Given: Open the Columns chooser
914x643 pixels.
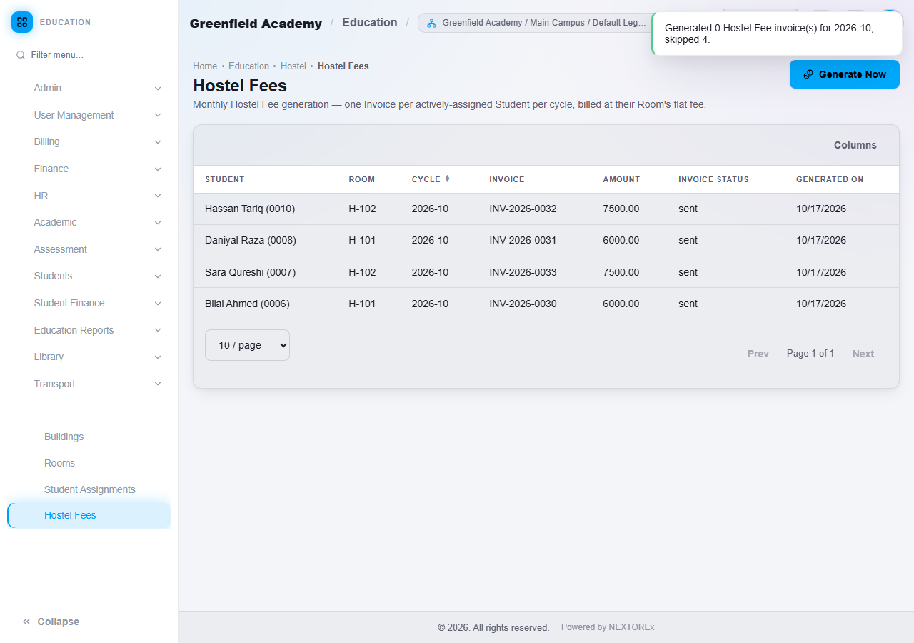Looking at the screenshot, I should click(x=855, y=145).
